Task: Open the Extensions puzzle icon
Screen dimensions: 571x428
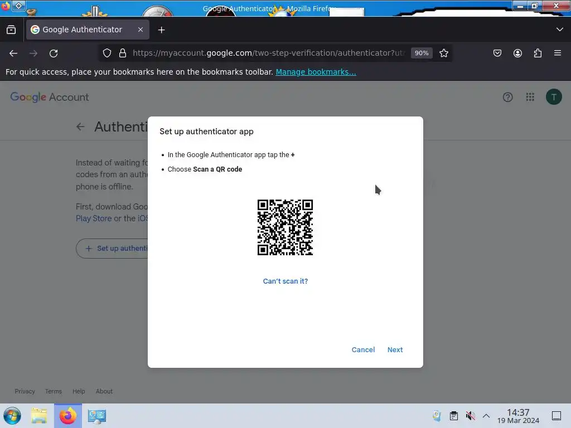Action: (x=538, y=53)
